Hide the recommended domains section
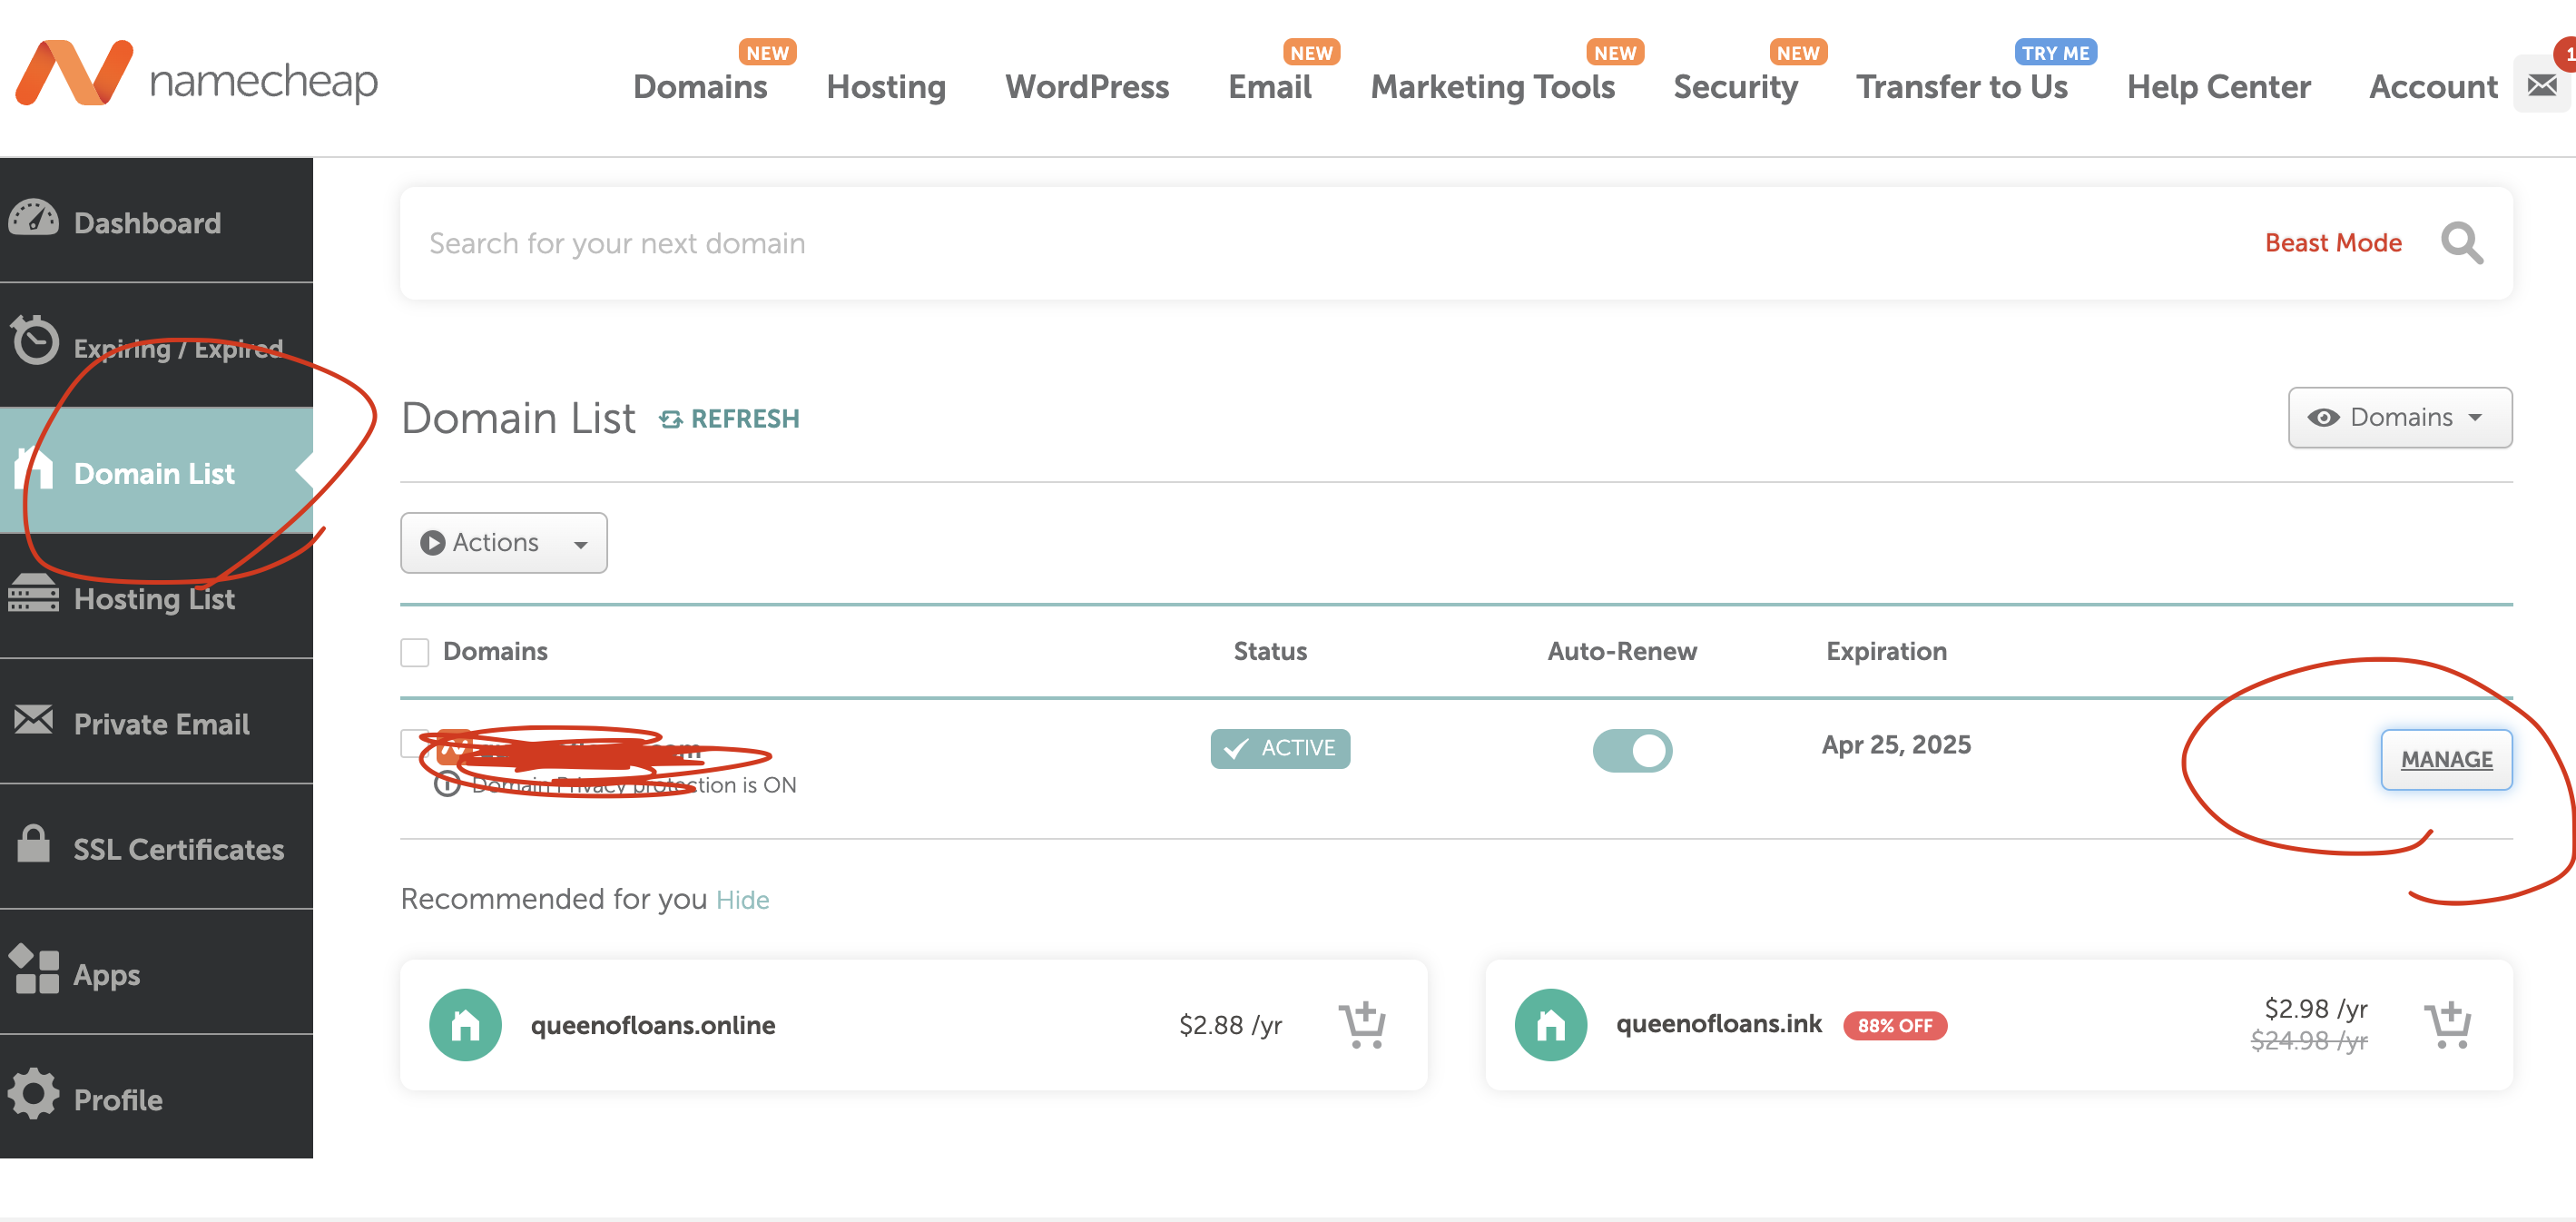 tap(742, 900)
